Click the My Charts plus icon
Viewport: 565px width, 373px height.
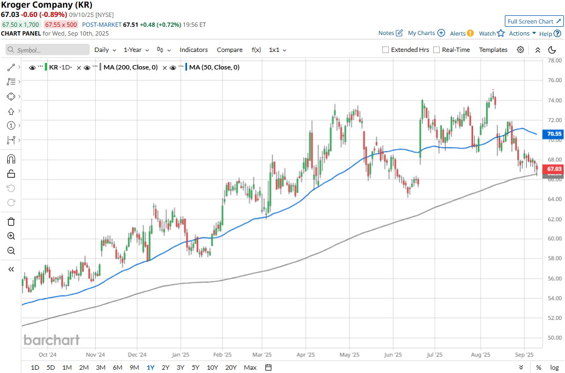click(441, 33)
